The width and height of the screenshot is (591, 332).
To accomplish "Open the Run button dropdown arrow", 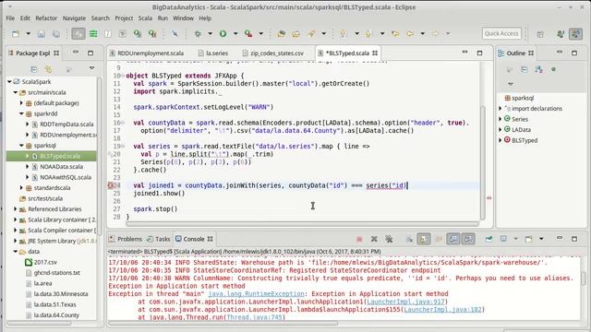I will pos(235,34).
